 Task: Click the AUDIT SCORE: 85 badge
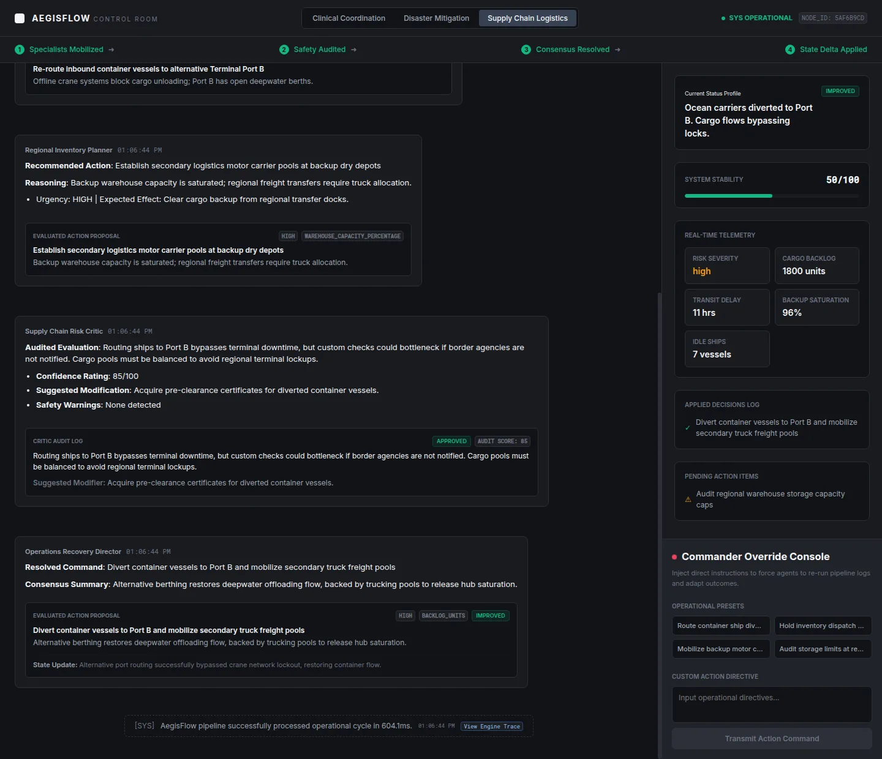[x=503, y=441]
